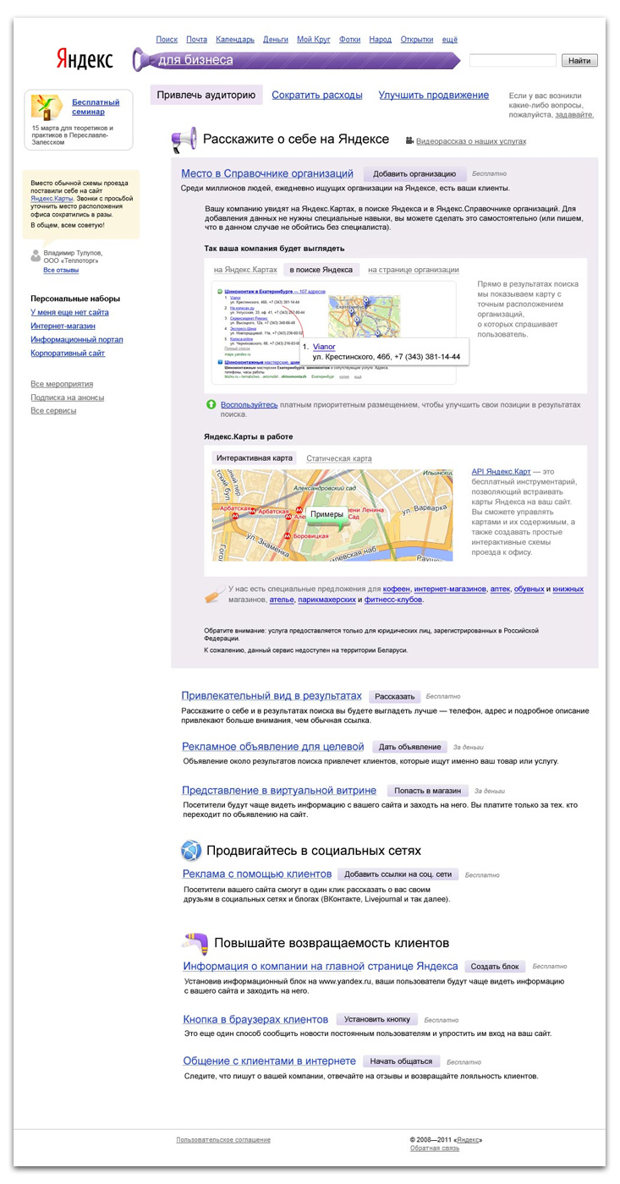Click the free seminar plant icon
The height and width of the screenshot is (1184, 620).
pyautogui.click(x=47, y=107)
